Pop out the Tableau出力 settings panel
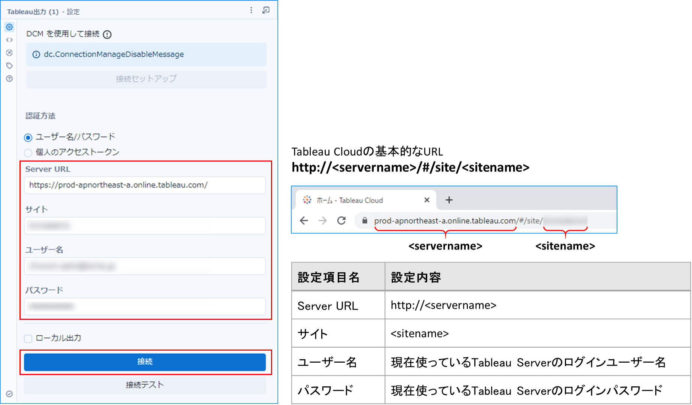 click(266, 10)
